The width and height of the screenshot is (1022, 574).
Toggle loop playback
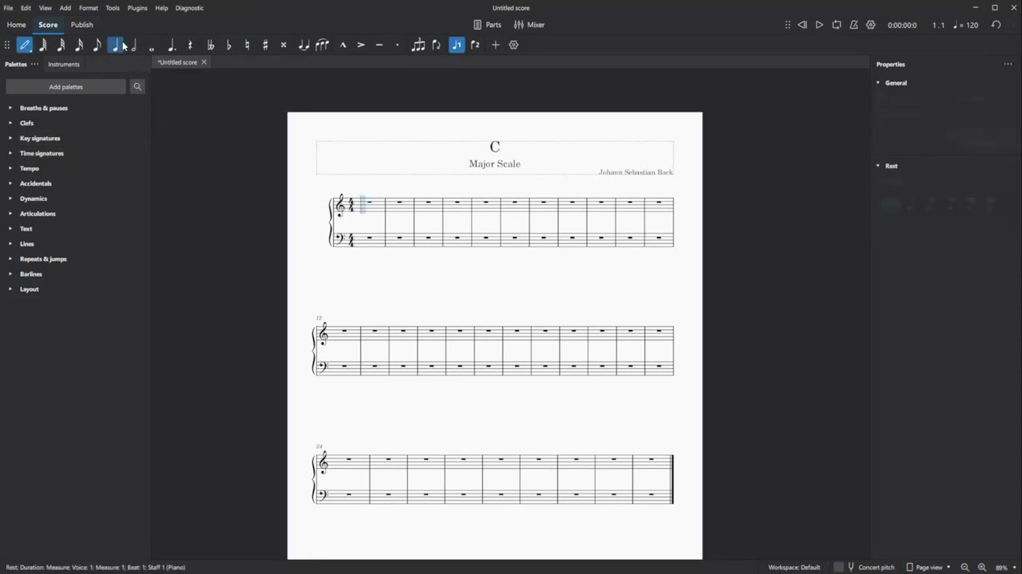click(x=837, y=25)
